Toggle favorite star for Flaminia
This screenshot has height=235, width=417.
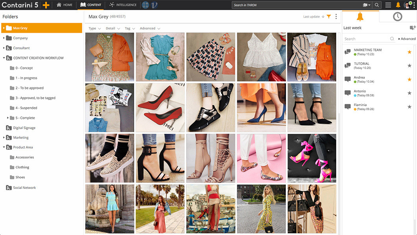click(410, 107)
